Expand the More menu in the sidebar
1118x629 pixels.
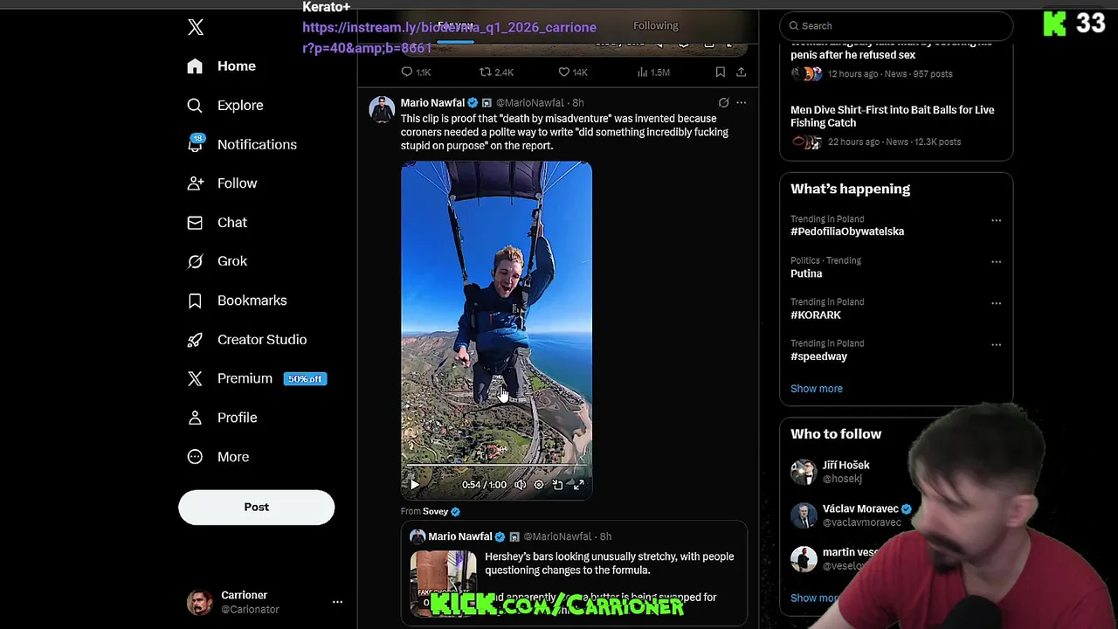pos(218,457)
